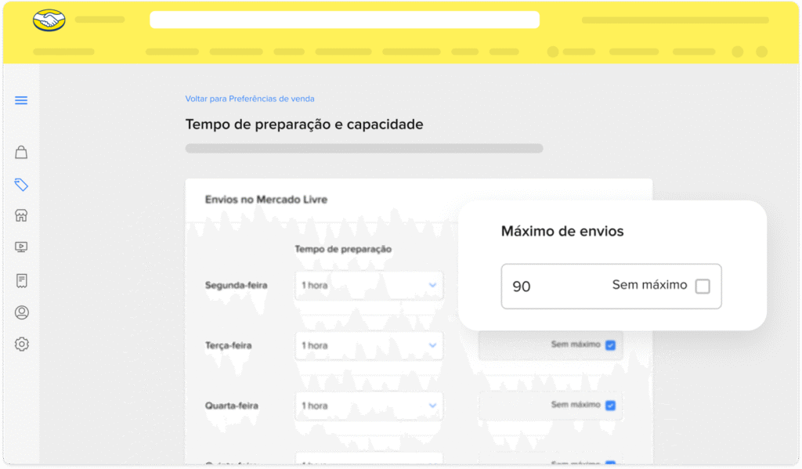Enable Sem máximo checkbox in popup card
The height and width of the screenshot is (469, 802).
pyautogui.click(x=703, y=287)
